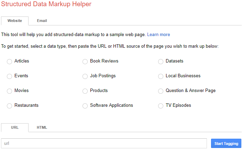Select the Movies radio button
242x149 pixels.
coord(9,91)
